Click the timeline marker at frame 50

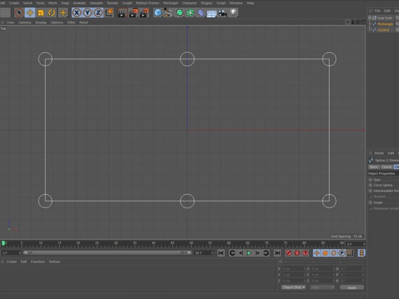191,244
